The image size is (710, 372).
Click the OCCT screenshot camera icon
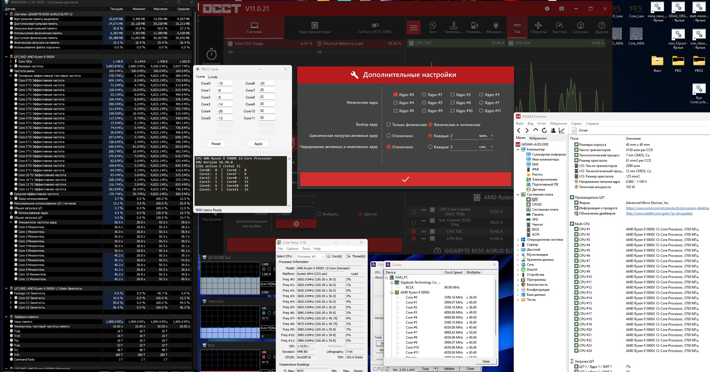(x=562, y=9)
